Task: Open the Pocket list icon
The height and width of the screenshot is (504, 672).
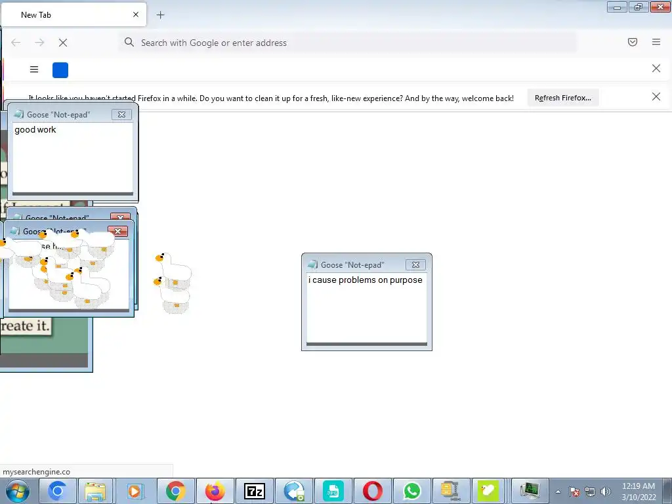Action: click(x=633, y=42)
